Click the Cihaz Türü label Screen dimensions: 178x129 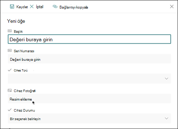tap(21, 70)
